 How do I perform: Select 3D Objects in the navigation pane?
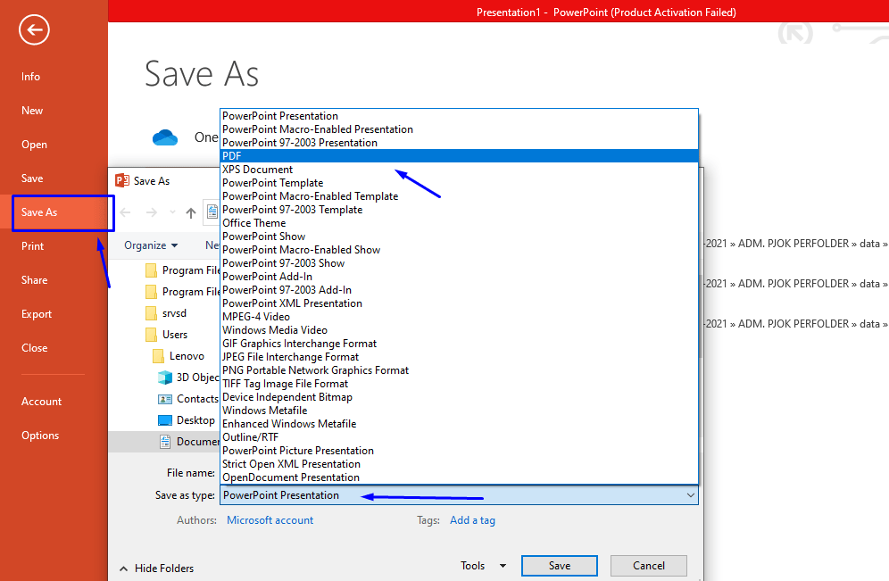pos(163,377)
